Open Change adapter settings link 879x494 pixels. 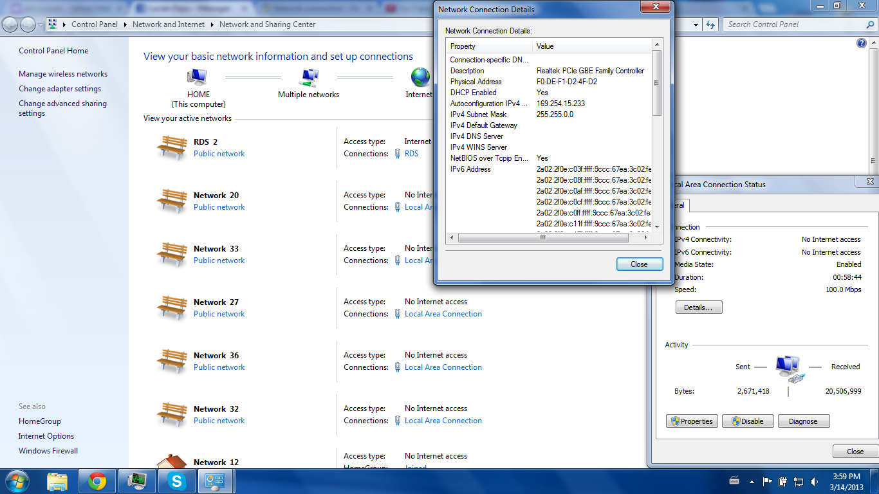pos(60,89)
